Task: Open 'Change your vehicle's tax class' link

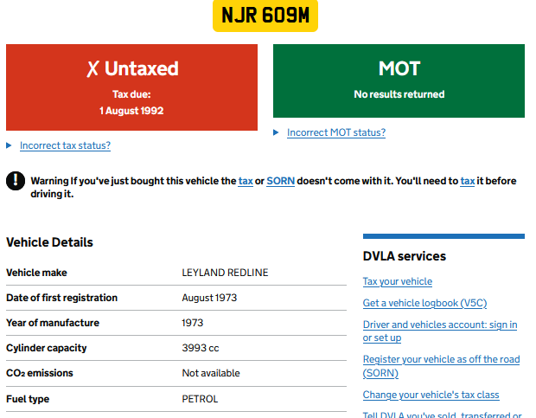Action: pyautogui.click(x=431, y=395)
